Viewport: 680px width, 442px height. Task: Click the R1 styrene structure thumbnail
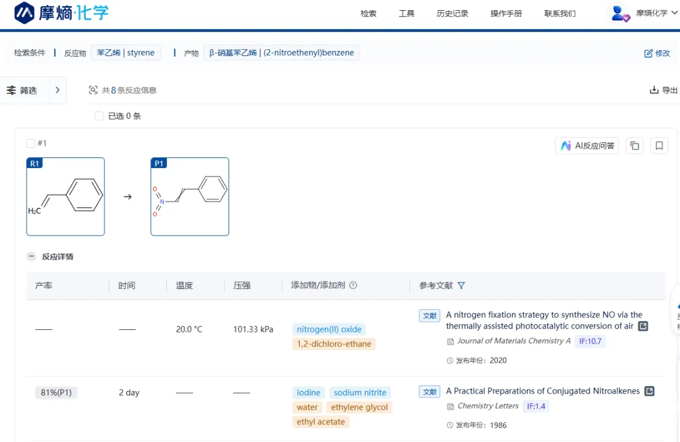(x=65, y=196)
